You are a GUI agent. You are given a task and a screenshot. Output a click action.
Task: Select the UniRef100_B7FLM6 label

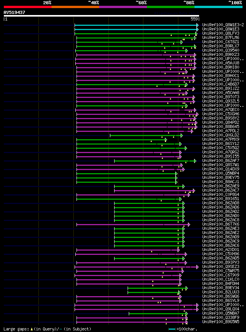coord(221,38)
